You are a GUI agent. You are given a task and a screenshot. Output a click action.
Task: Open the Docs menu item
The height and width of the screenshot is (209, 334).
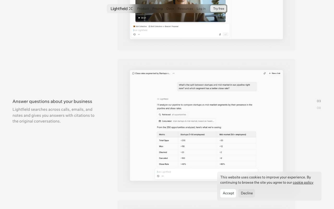[170, 9]
